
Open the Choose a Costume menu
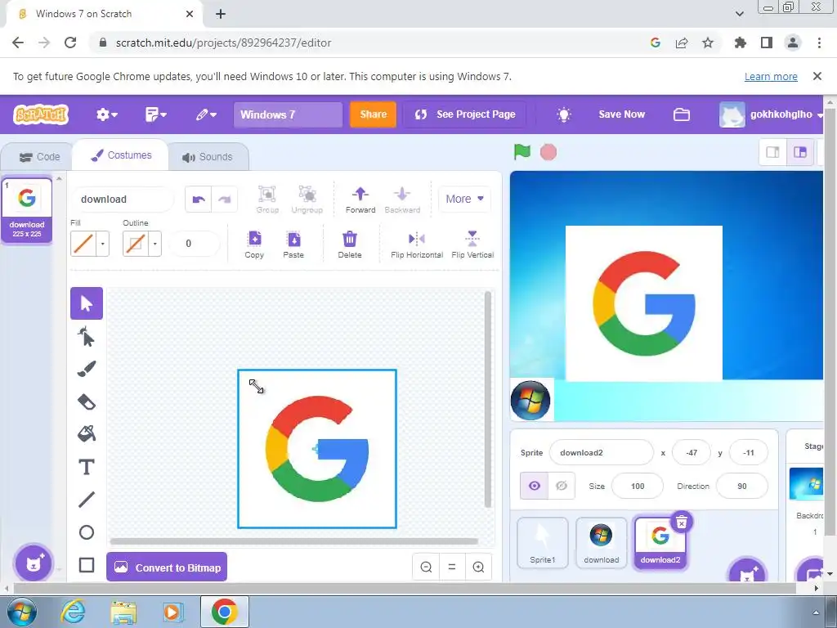point(34,563)
